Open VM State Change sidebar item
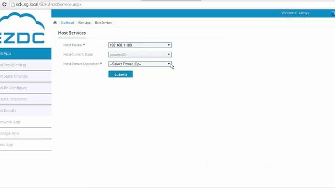 click(x=26, y=76)
